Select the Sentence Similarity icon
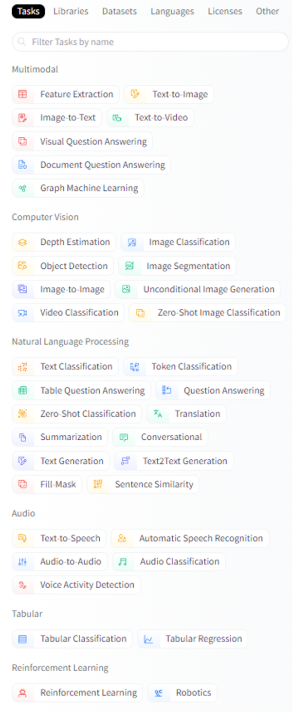 click(97, 484)
